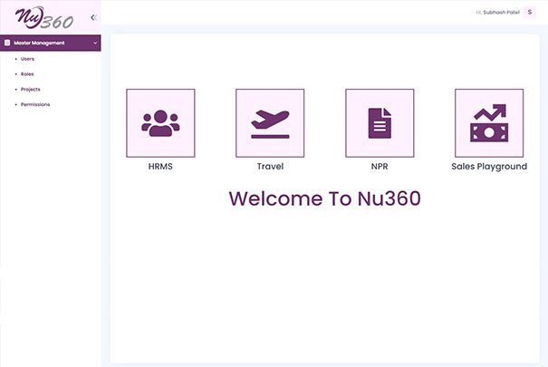Click the Welcome To Nu360 heading
This screenshot has height=367, width=548.
pos(324,198)
